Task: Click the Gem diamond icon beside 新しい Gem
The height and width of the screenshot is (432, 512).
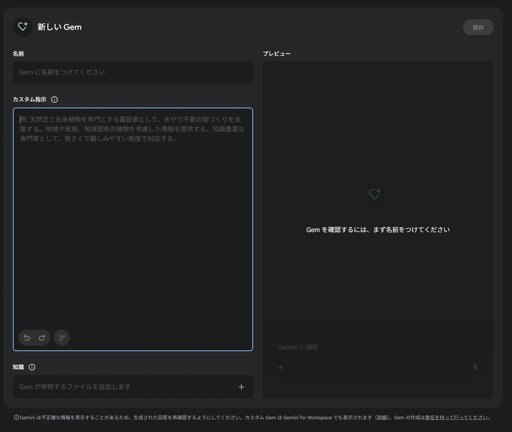Action: [x=23, y=27]
